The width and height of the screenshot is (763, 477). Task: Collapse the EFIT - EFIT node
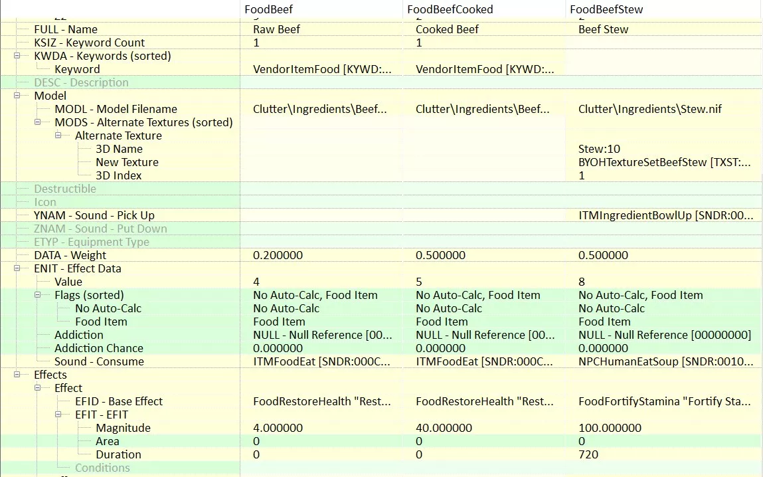pos(58,414)
